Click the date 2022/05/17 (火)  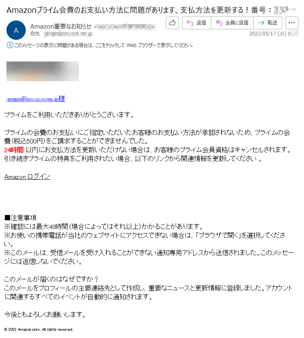tap(267, 34)
